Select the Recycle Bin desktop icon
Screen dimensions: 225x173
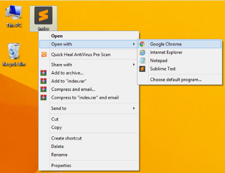click(x=14, y=54)
